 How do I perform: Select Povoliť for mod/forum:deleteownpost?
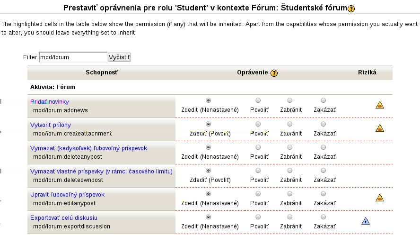coord(258,171)
